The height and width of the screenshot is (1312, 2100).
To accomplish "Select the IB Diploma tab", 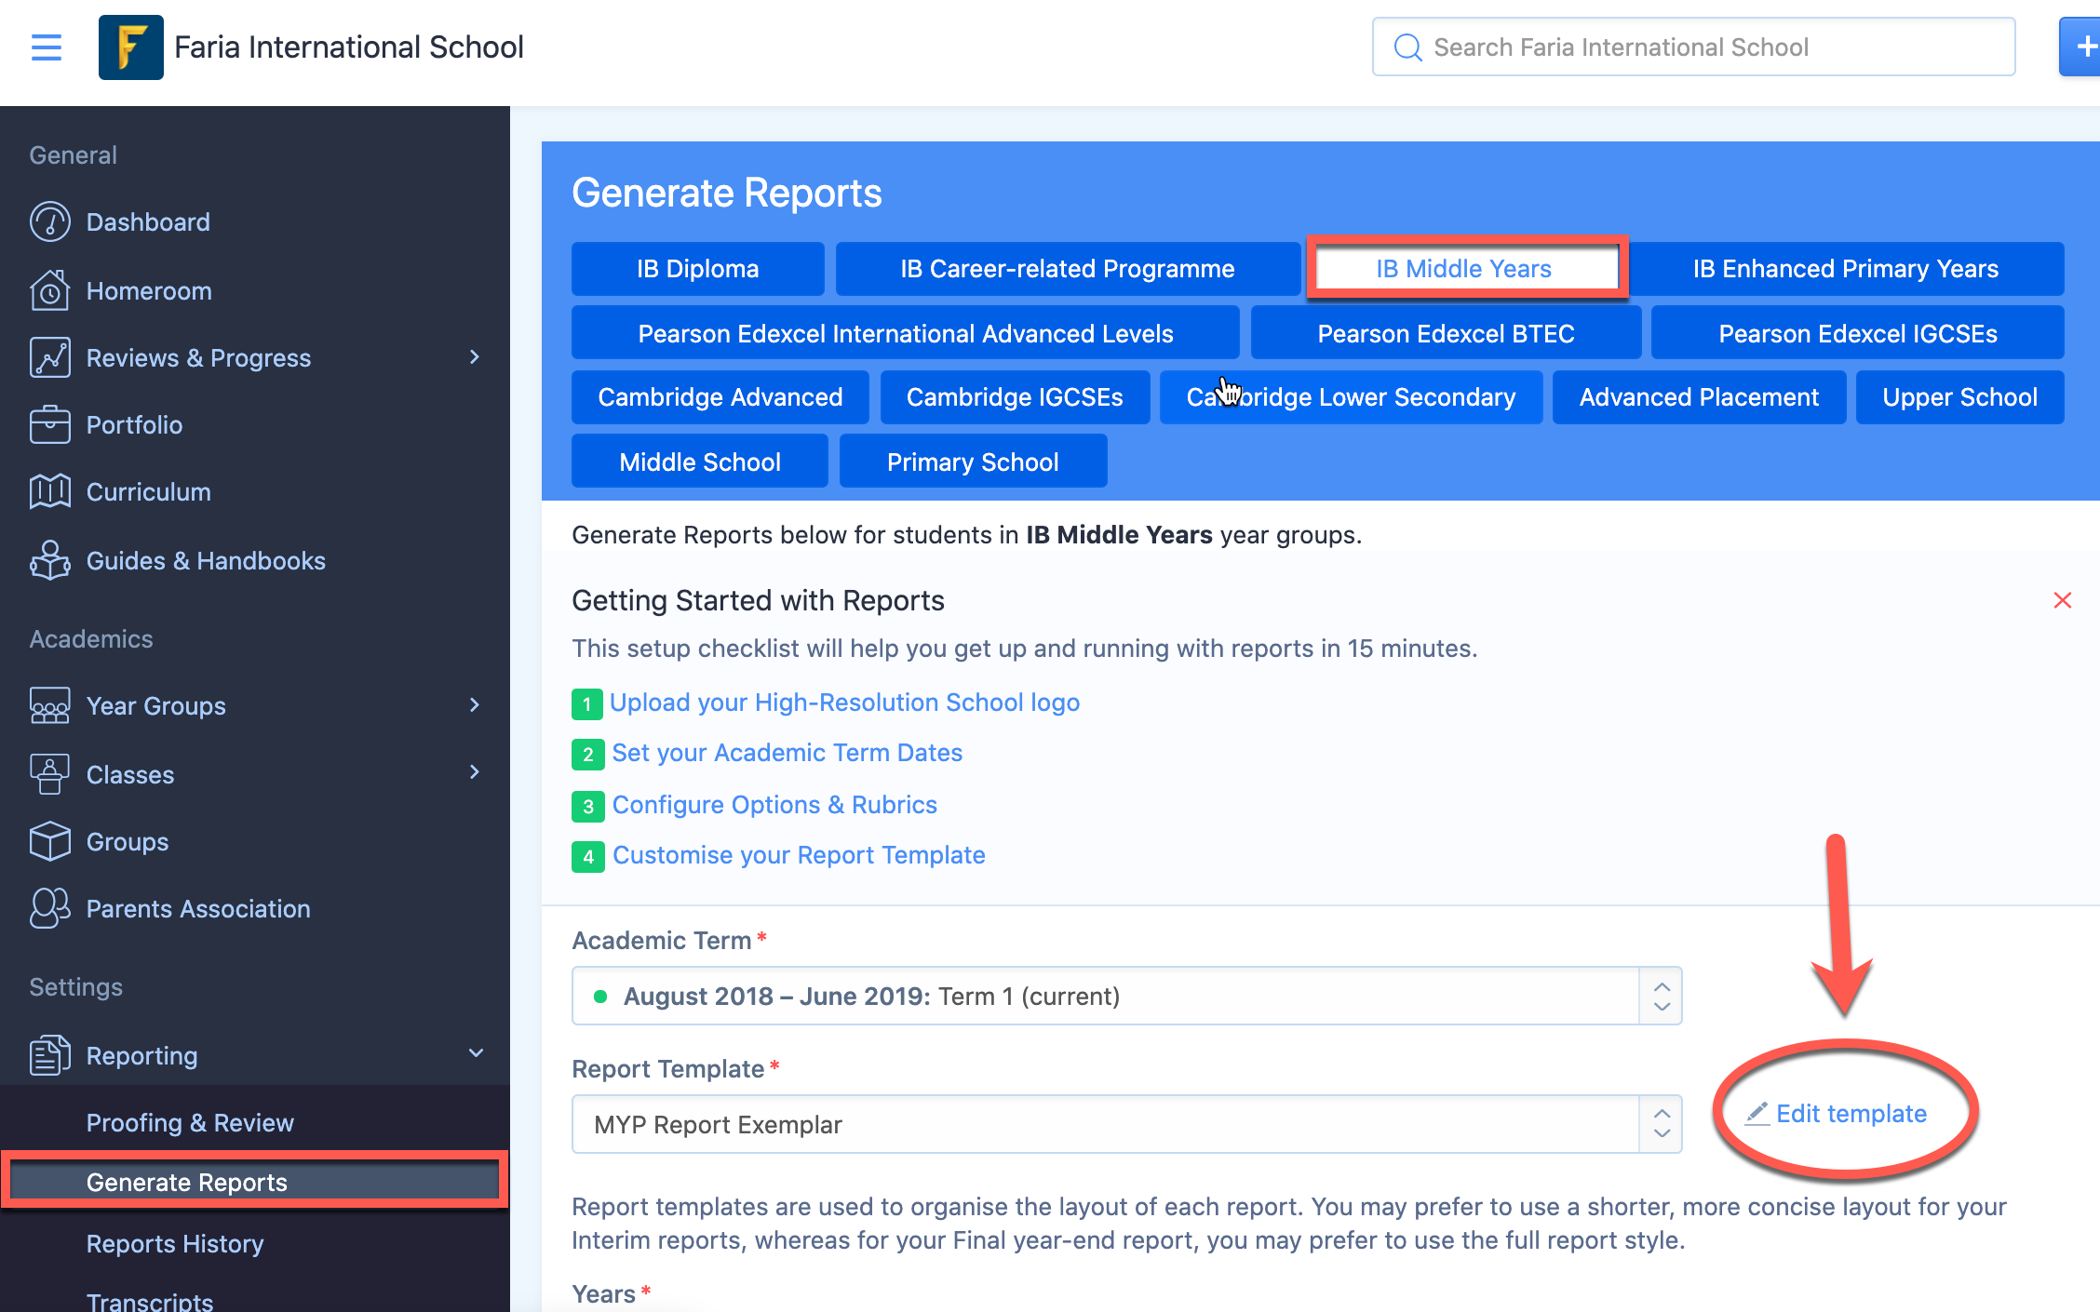I will [698, 269].
